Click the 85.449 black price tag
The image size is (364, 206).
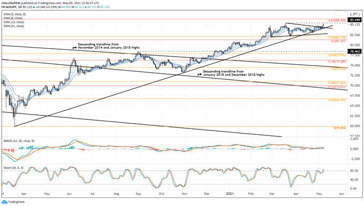(x=354, y=20)
